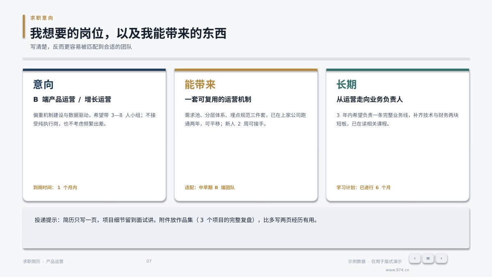
Task: Click the paragraph starting 需求池、分层体系
Action: 246,119
